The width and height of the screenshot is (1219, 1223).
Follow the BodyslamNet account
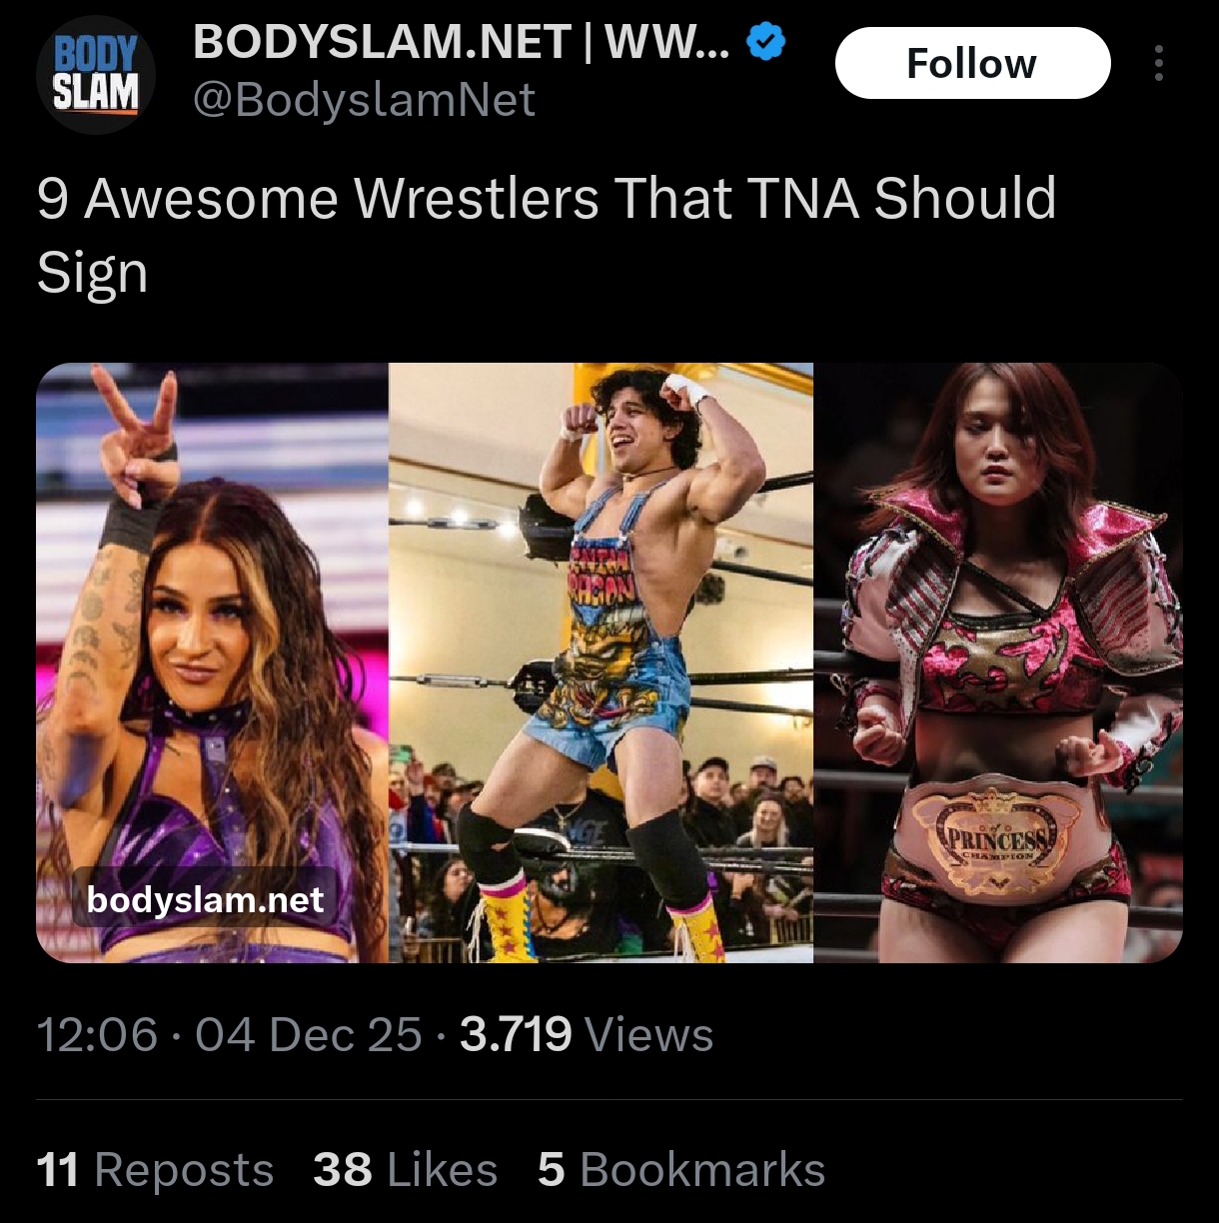[972, 64]
